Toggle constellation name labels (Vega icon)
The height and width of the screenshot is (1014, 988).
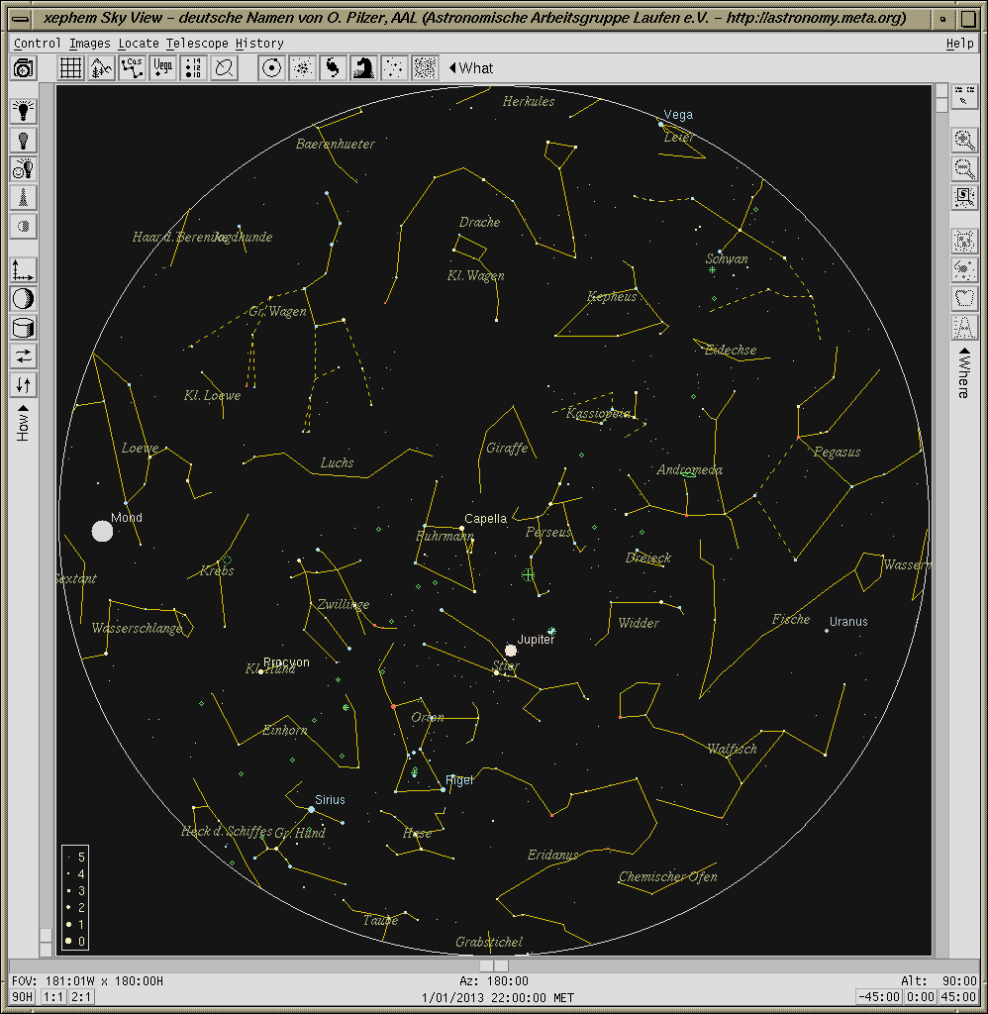[162, 68]
